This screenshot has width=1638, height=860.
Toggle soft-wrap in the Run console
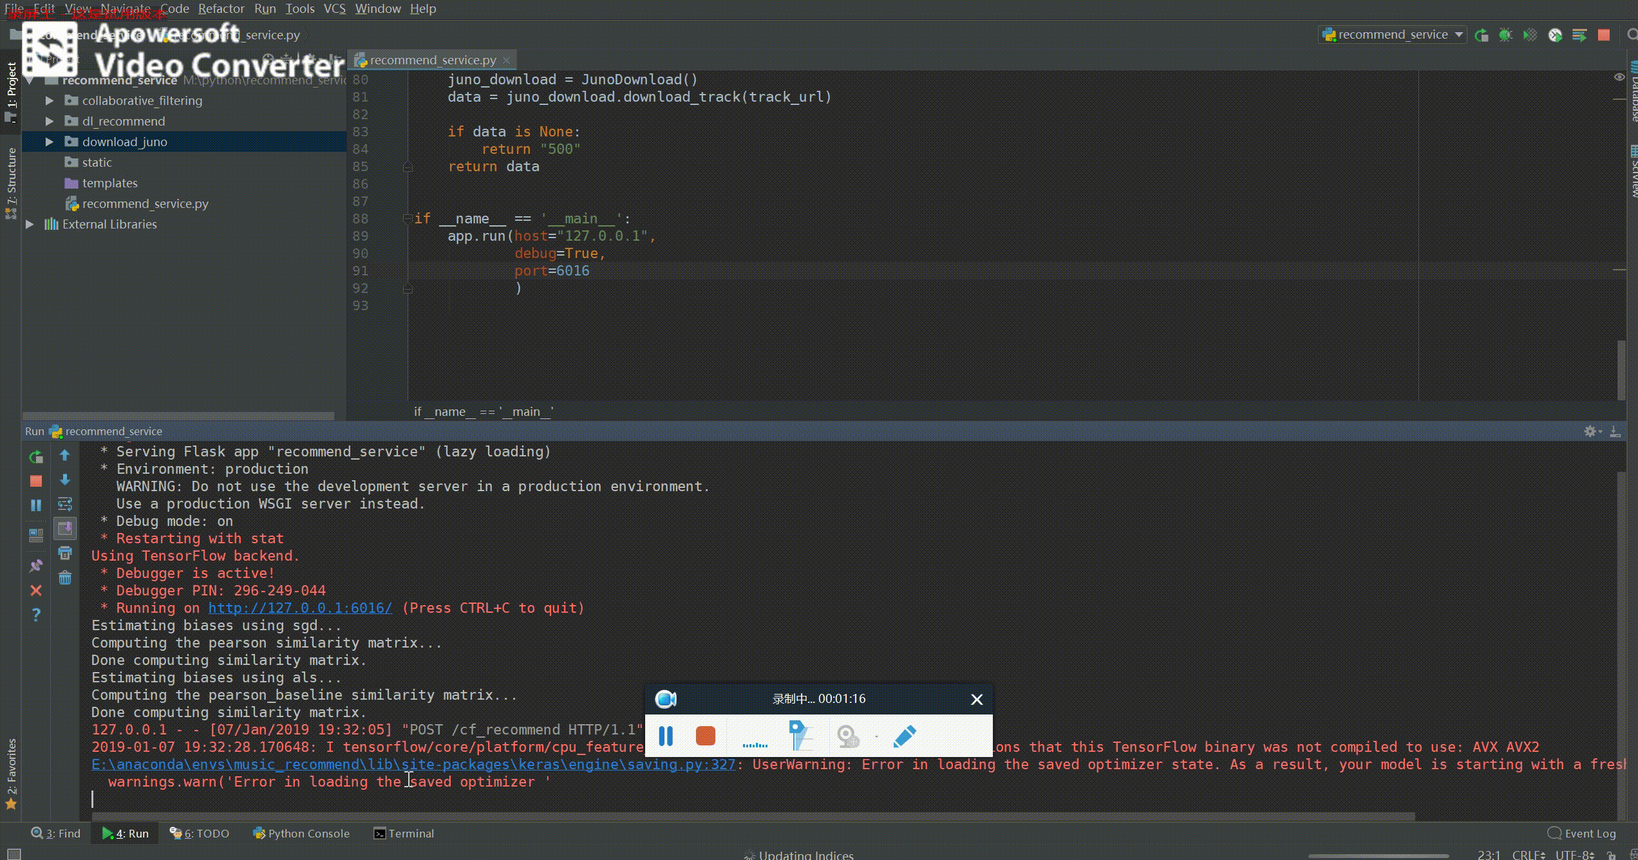[x=65, y=504]
